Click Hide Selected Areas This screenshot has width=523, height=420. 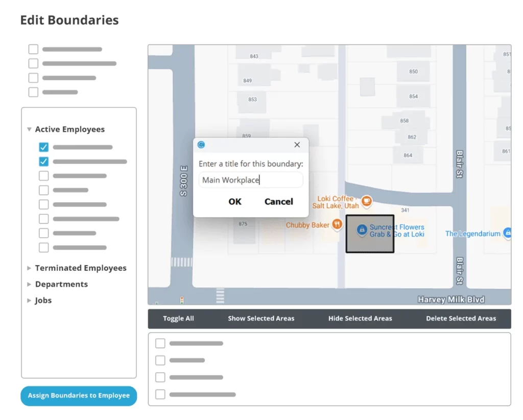tap(360, 318)
